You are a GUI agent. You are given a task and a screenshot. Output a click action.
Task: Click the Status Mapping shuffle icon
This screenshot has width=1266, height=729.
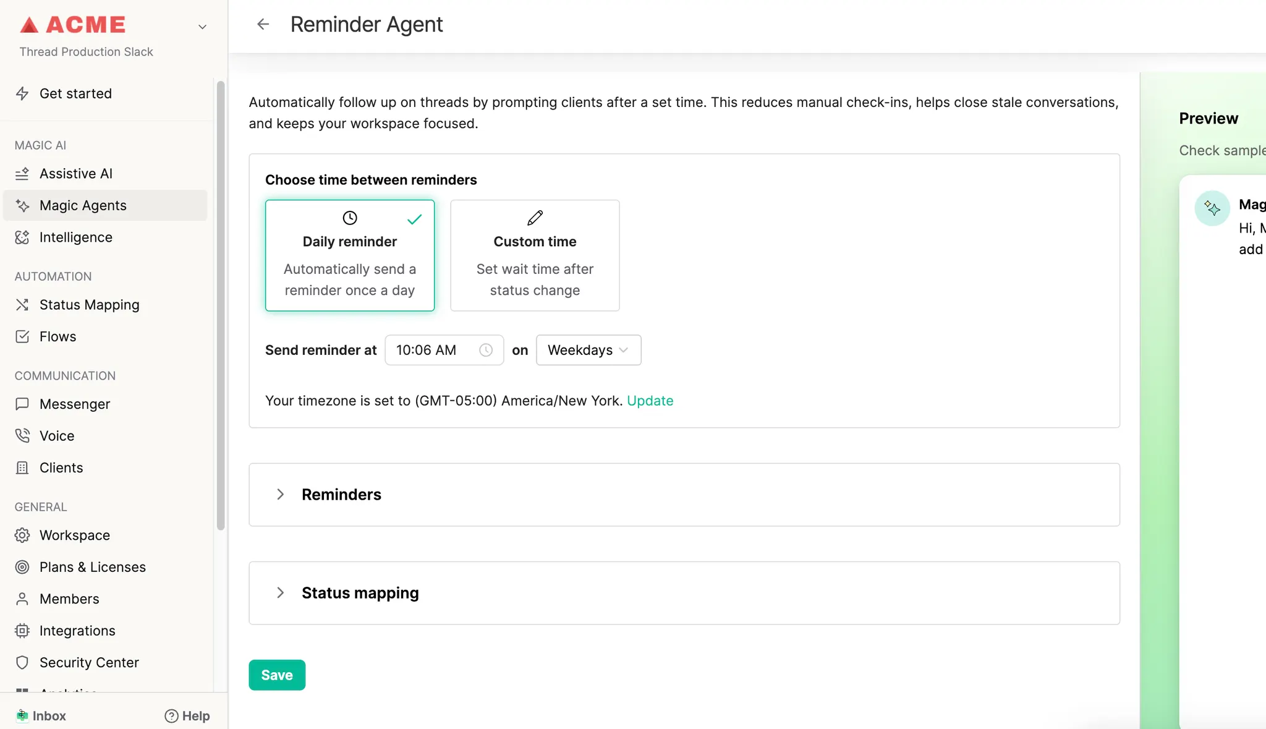[22, 305]
